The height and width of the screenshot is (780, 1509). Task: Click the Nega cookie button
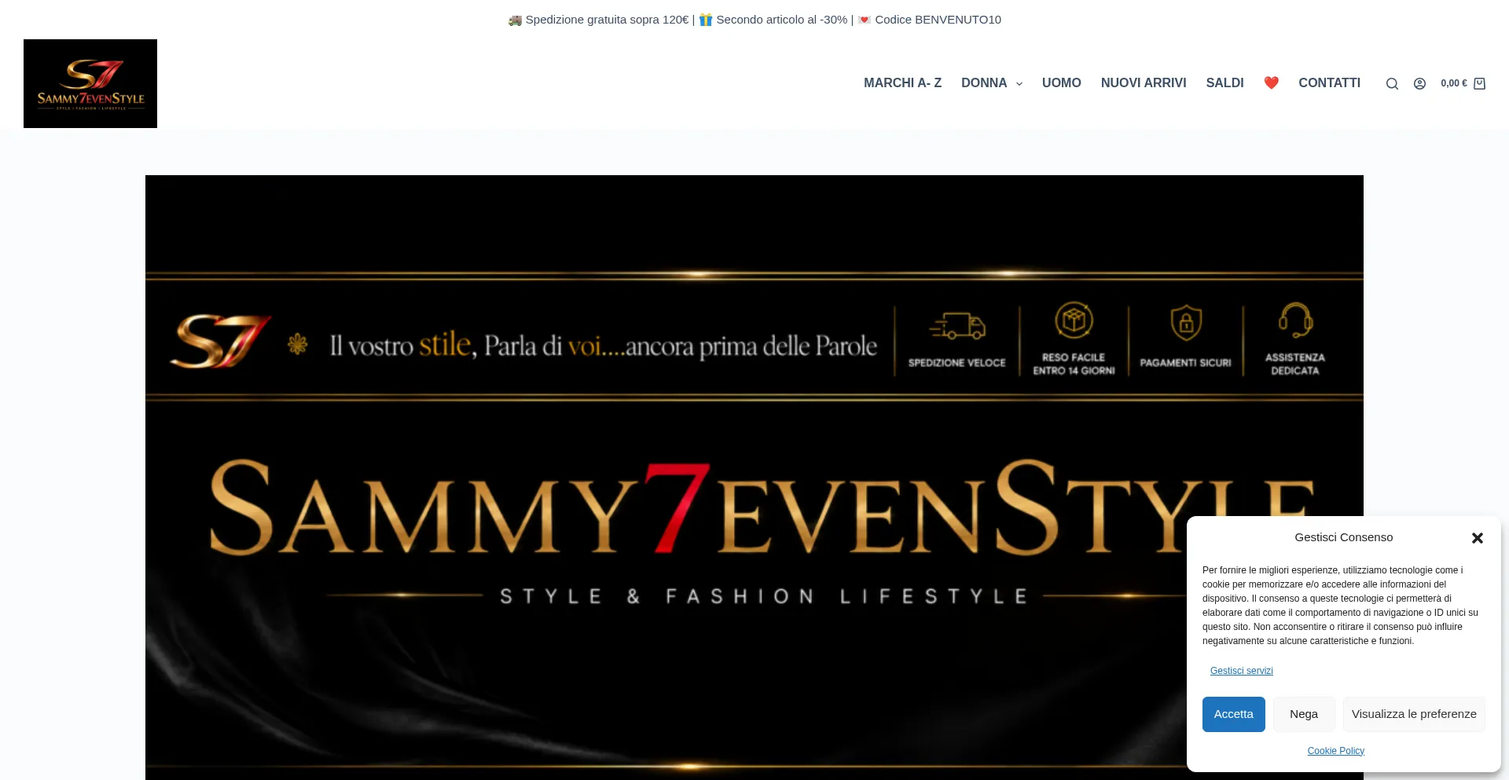point(1304,714)
